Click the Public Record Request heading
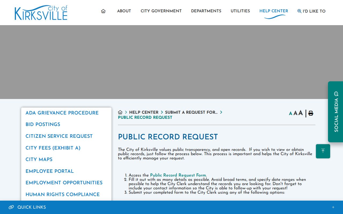 click(x=168, y=137)
